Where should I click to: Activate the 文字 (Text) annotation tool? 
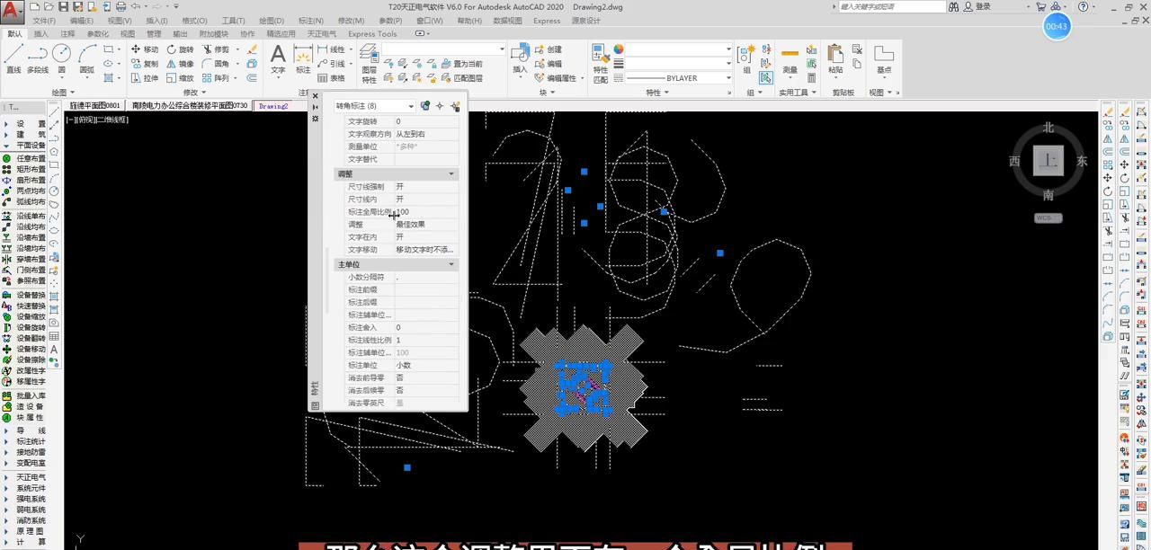[x=278, y=58]
